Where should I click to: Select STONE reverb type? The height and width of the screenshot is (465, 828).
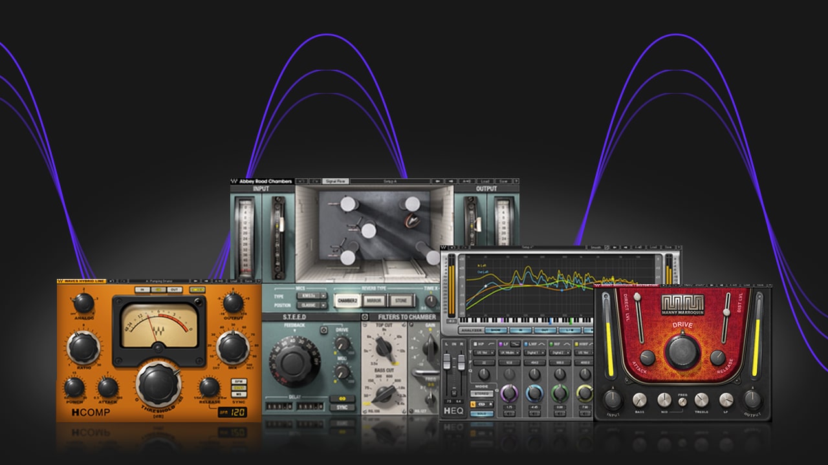(401, 300)
